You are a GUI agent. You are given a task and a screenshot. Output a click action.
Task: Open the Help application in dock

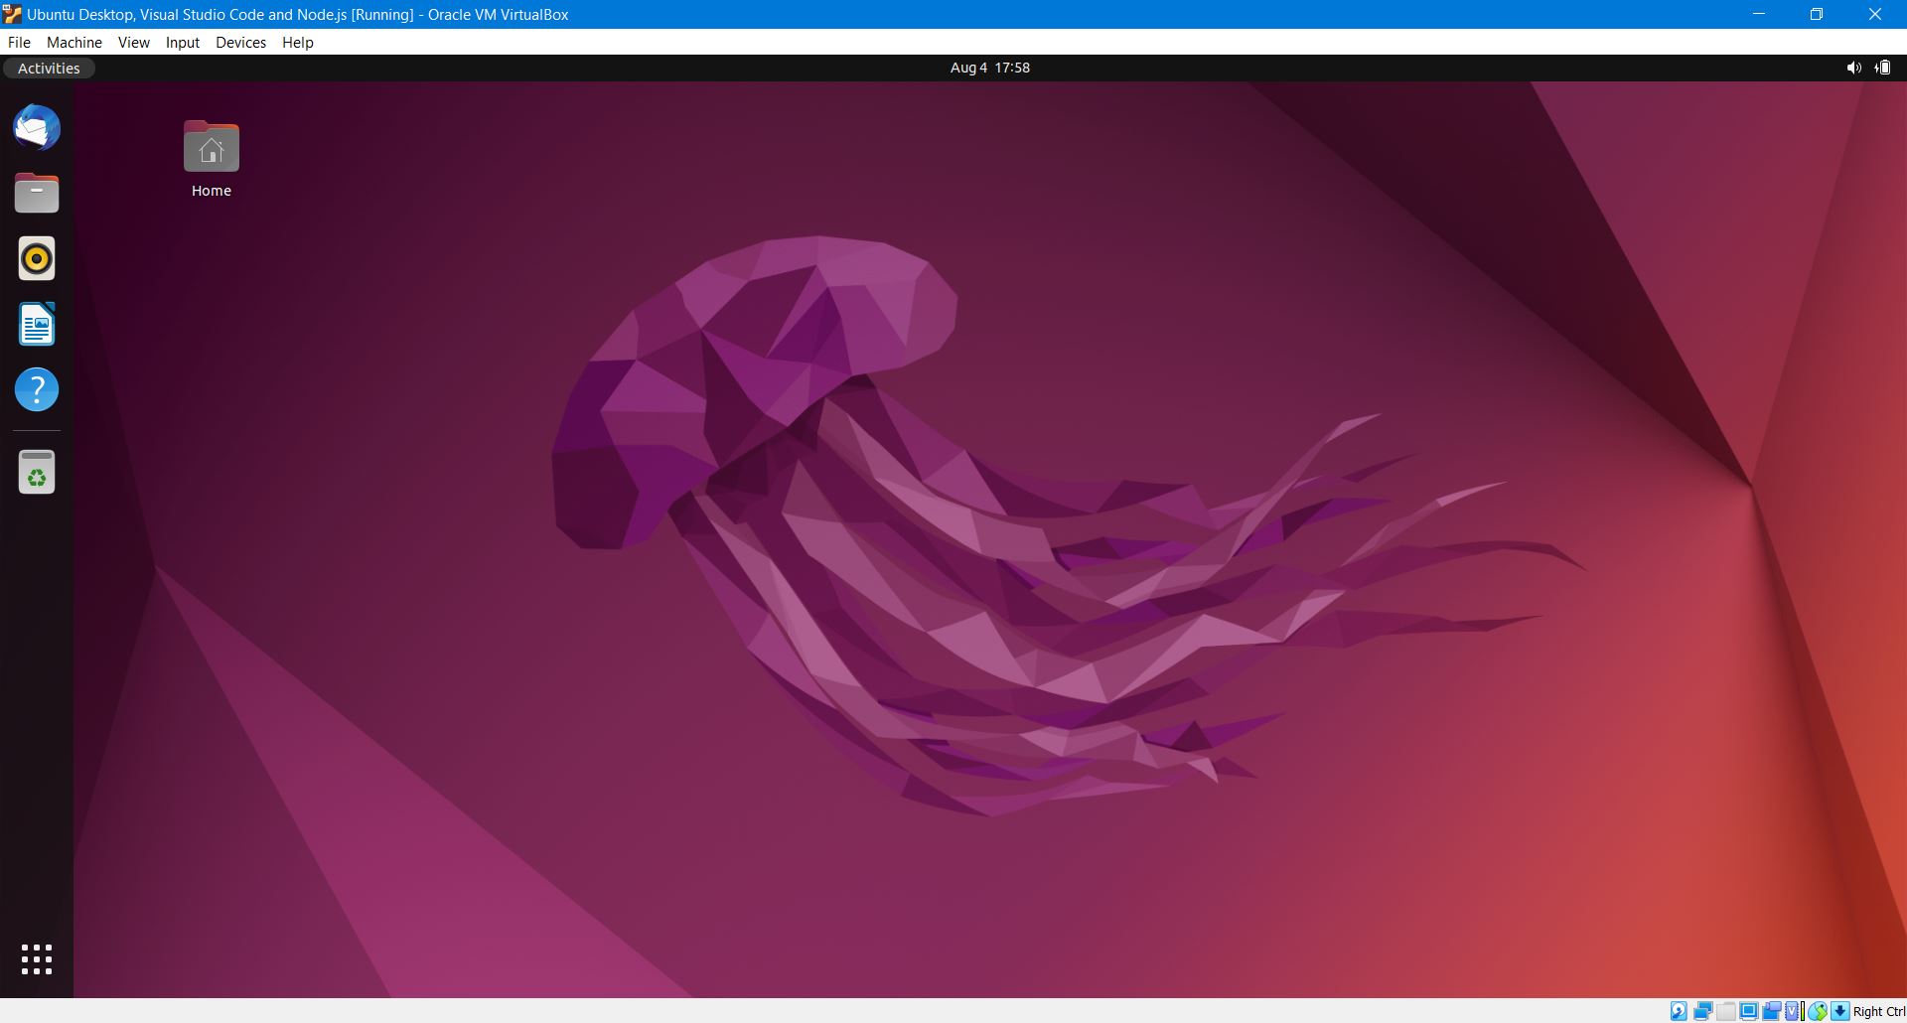click(37, 389)
